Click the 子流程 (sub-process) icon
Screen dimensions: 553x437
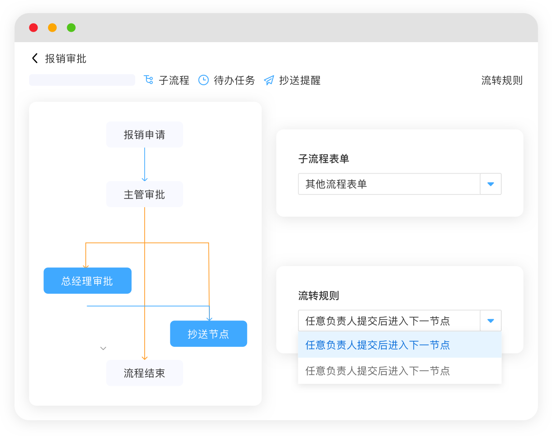click(x=149, y=80)
